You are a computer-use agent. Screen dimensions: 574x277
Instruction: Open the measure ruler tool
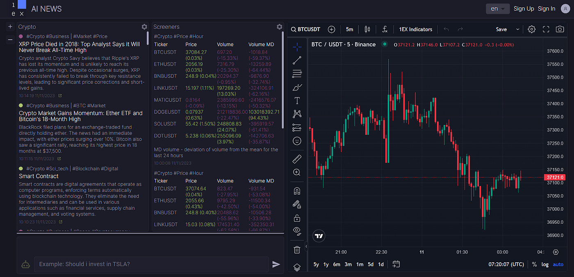coord(297,159)
